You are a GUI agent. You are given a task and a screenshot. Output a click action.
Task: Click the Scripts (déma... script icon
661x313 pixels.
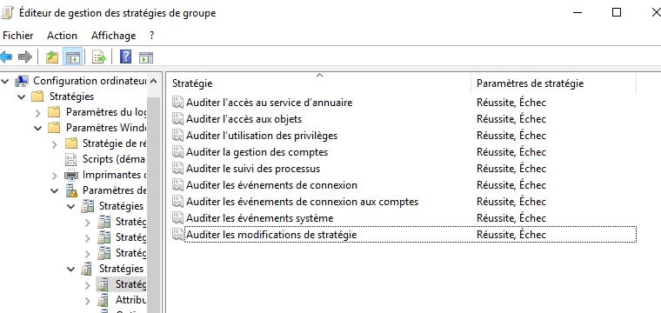(71, 159)
